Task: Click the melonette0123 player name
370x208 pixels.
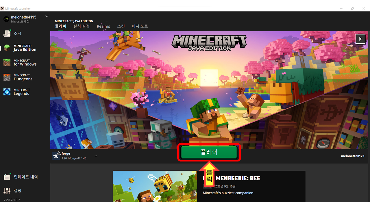Action: point(353,156)
